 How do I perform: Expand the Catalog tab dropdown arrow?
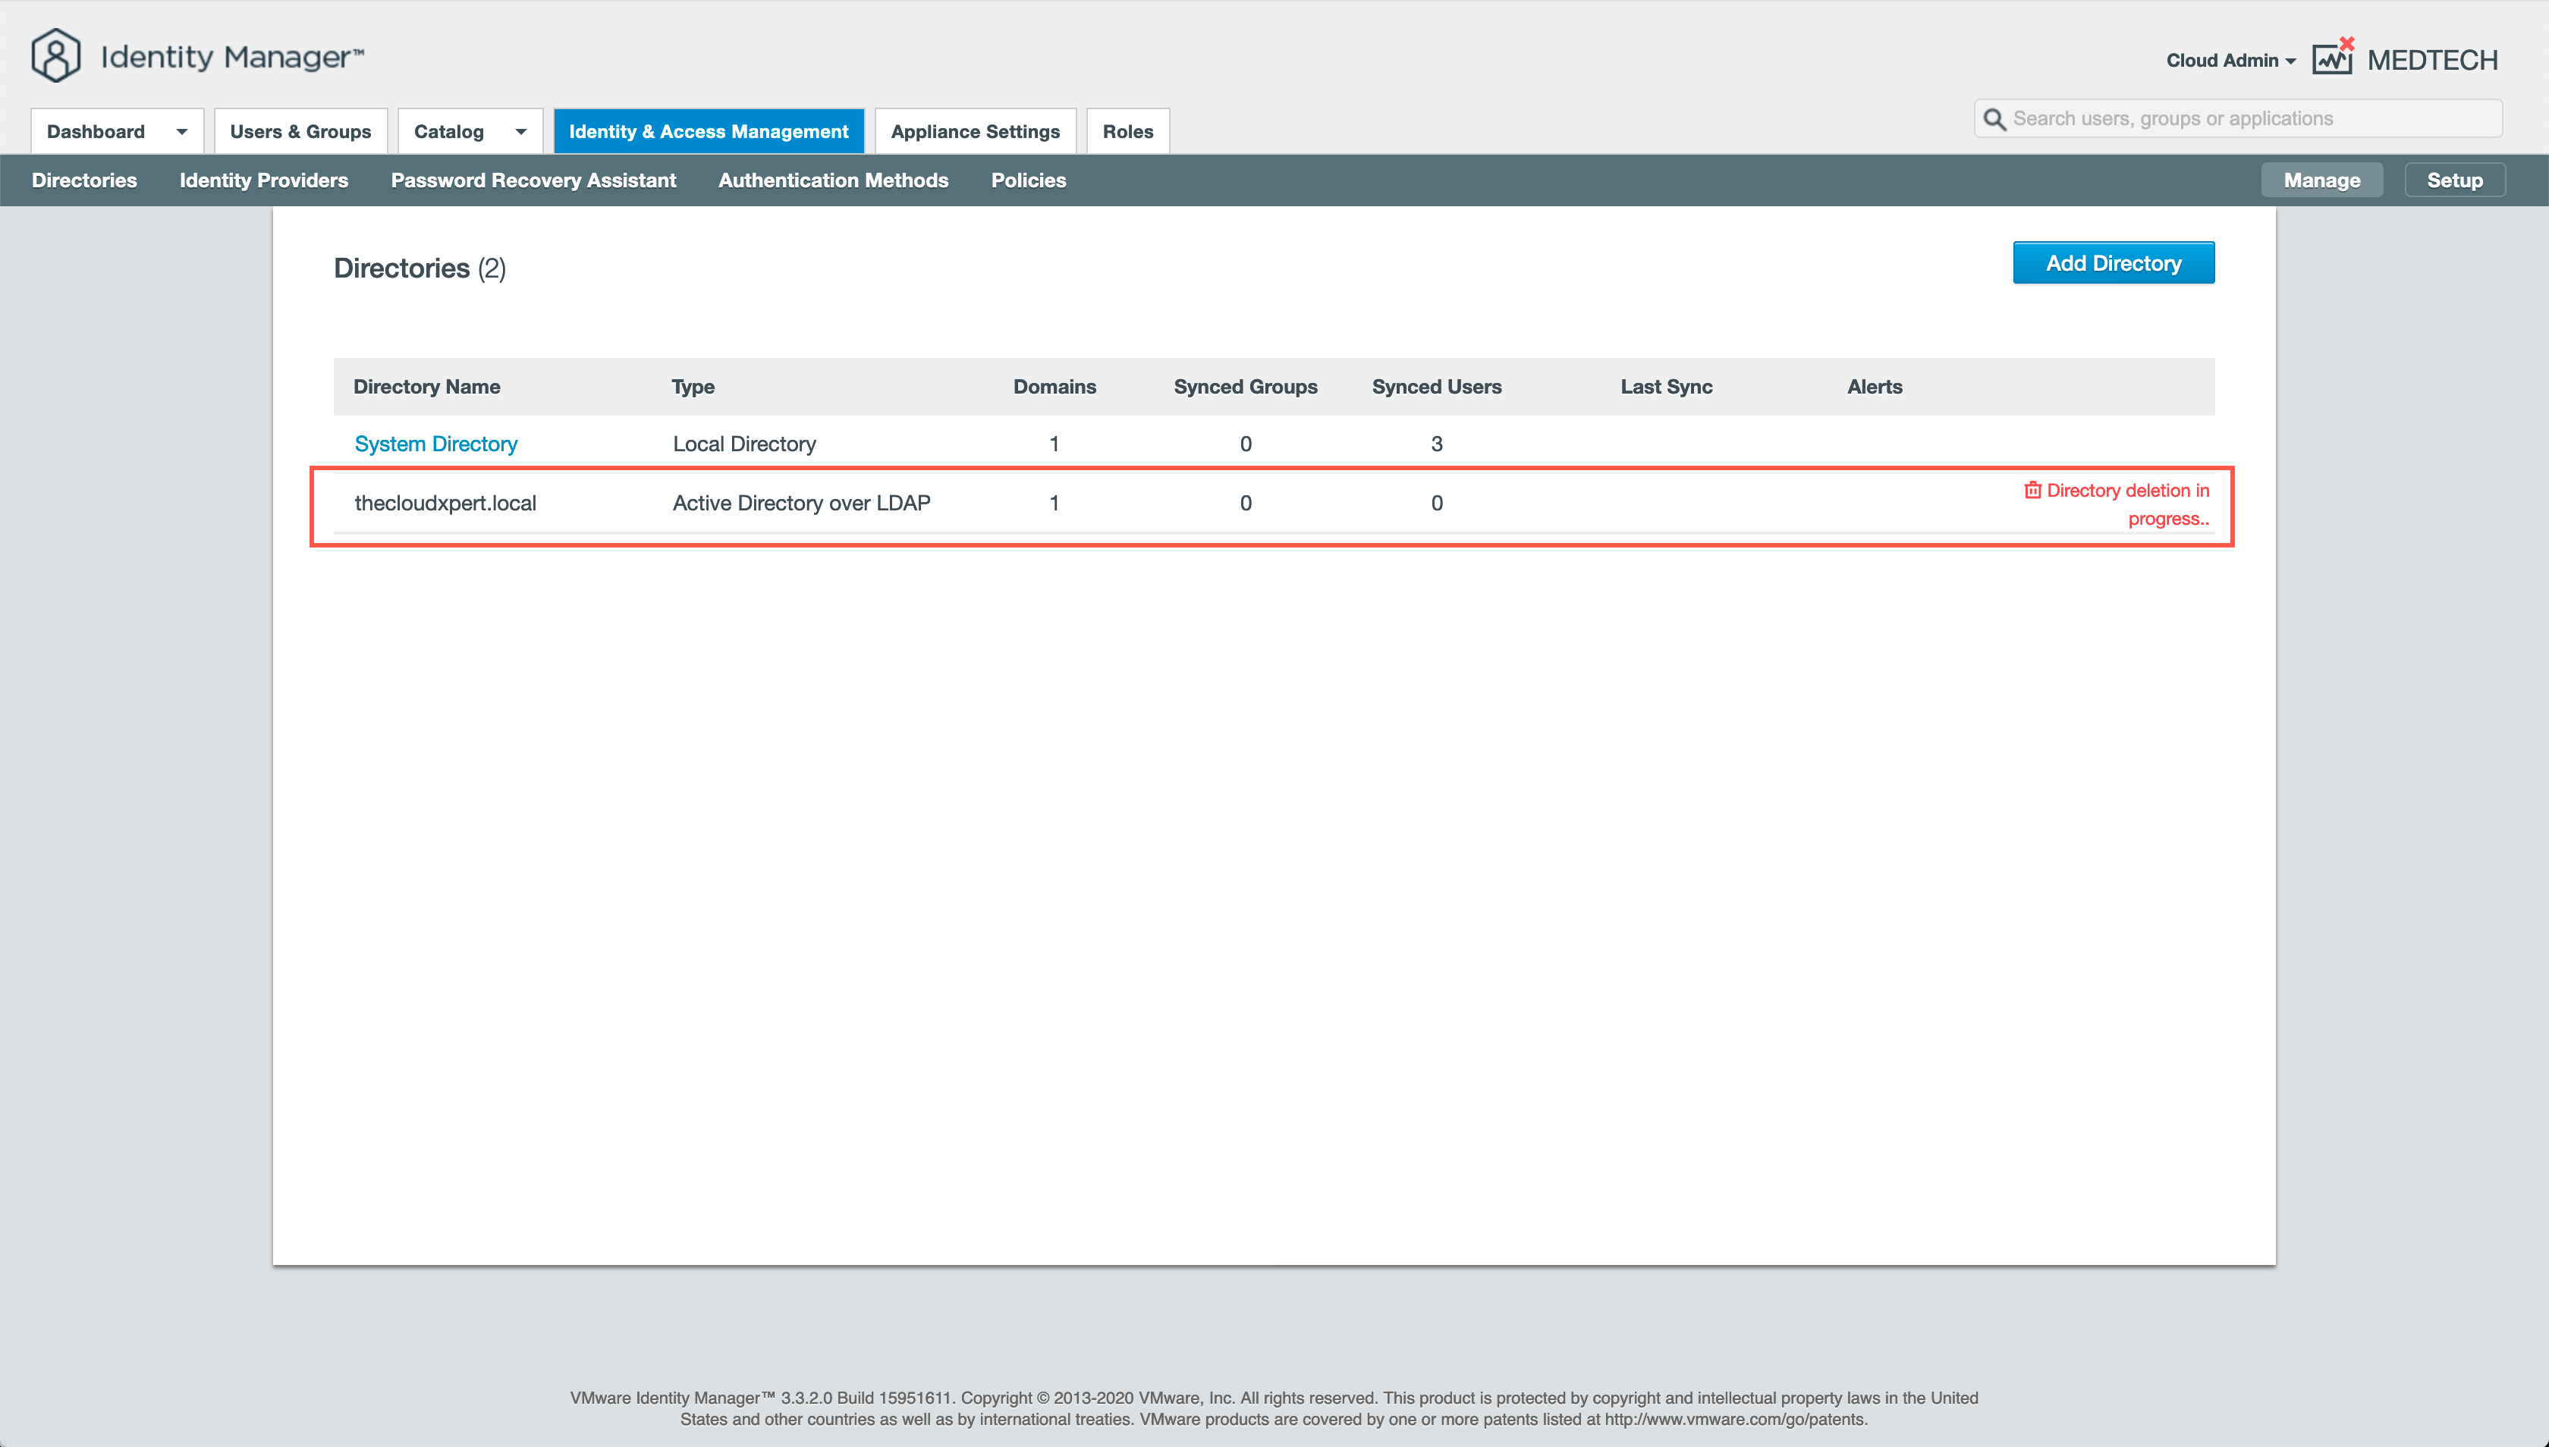(520, 131)
